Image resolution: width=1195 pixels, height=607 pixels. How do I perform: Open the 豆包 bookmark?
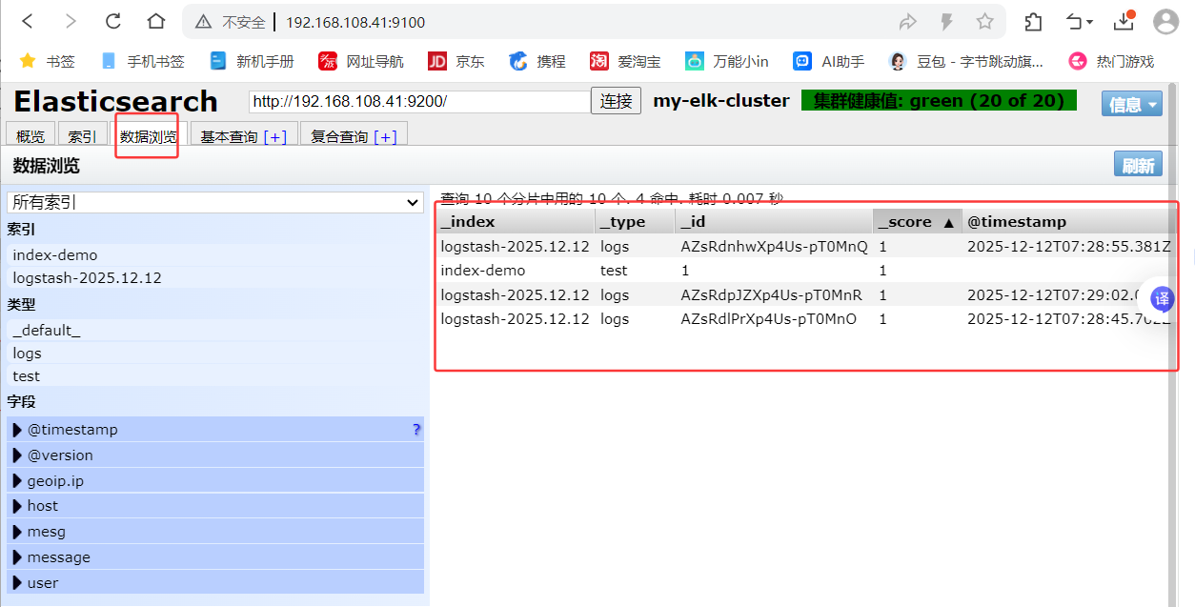966,61
